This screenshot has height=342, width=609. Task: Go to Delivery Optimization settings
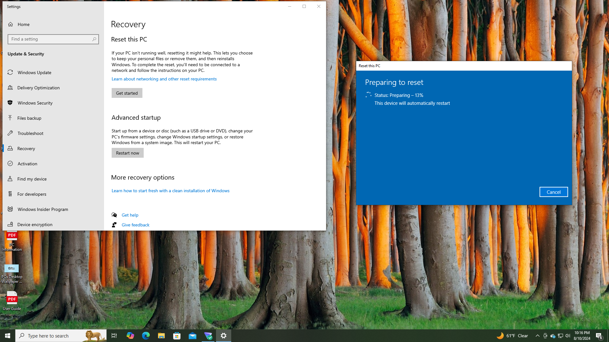(38, 88)
